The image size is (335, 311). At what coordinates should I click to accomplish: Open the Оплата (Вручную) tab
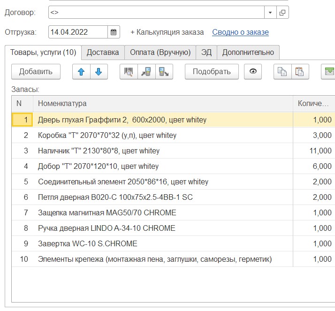point(160,52)
